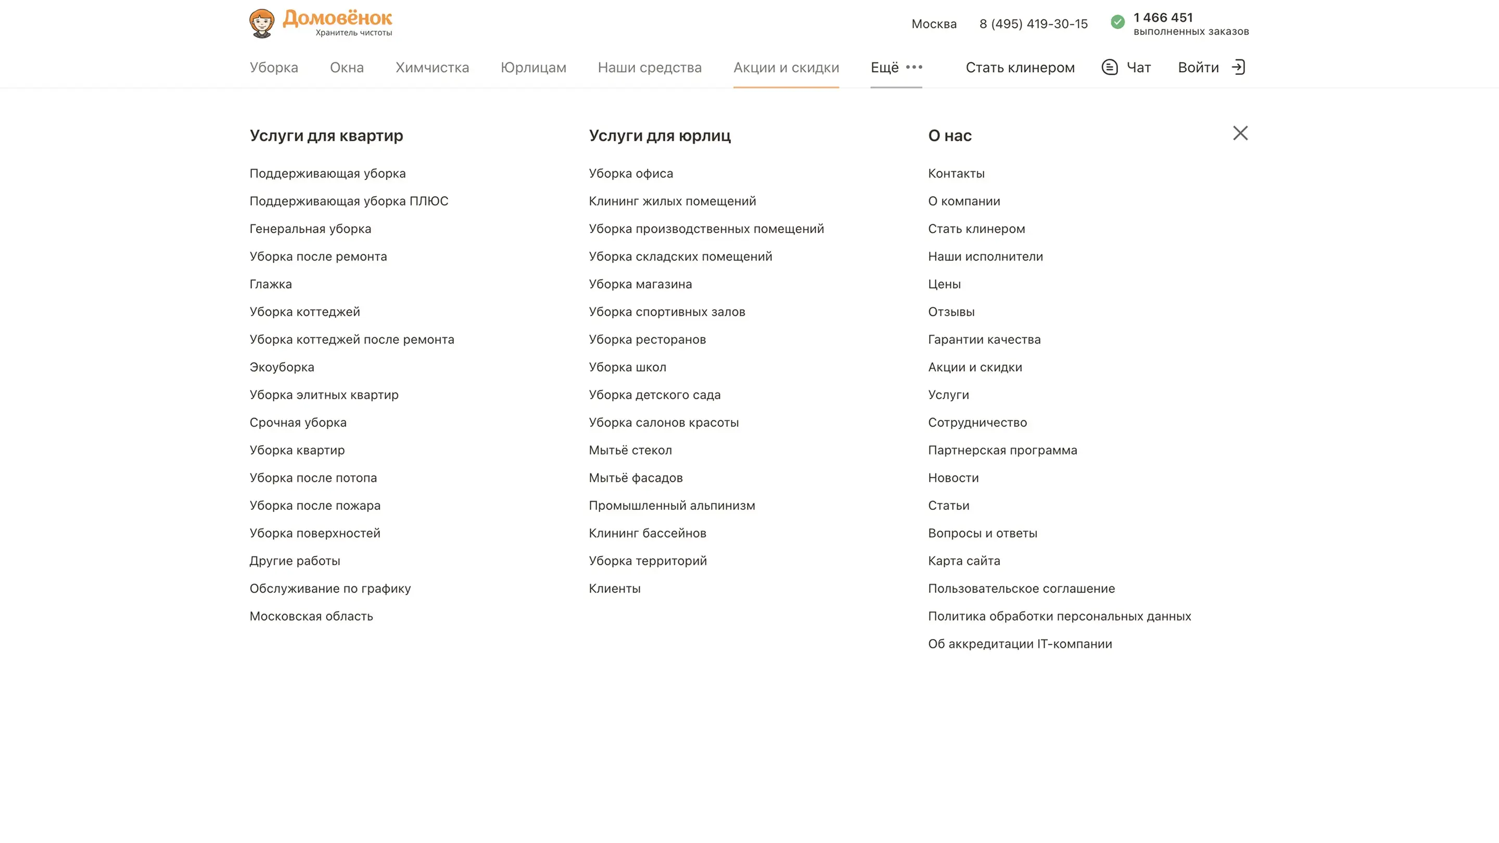This screenshot has height=843, width=1499.
Task: Go to Акции и скидки tab
Action: point(785,68)
